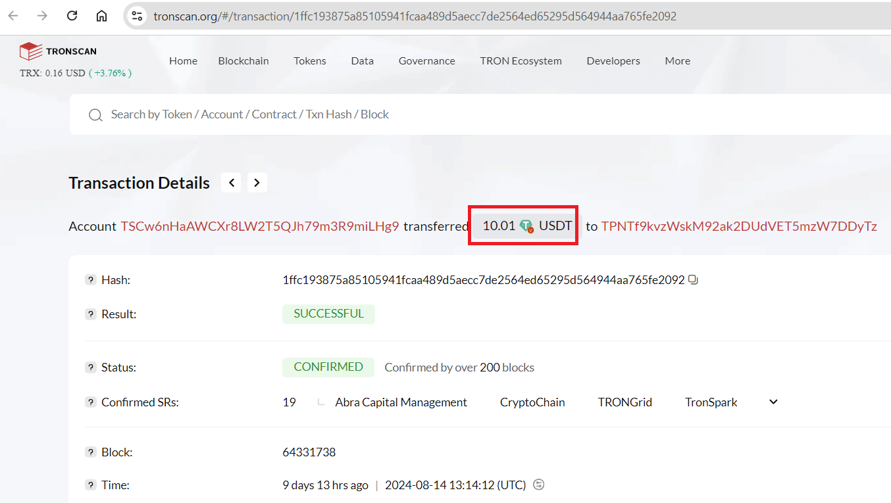
Task: Click the browser forward arrow
Action: 42,16
